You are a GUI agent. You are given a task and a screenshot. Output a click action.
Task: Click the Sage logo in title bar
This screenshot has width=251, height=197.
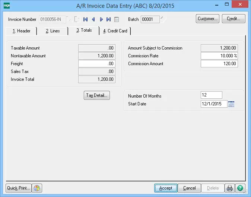coord(7,6)
